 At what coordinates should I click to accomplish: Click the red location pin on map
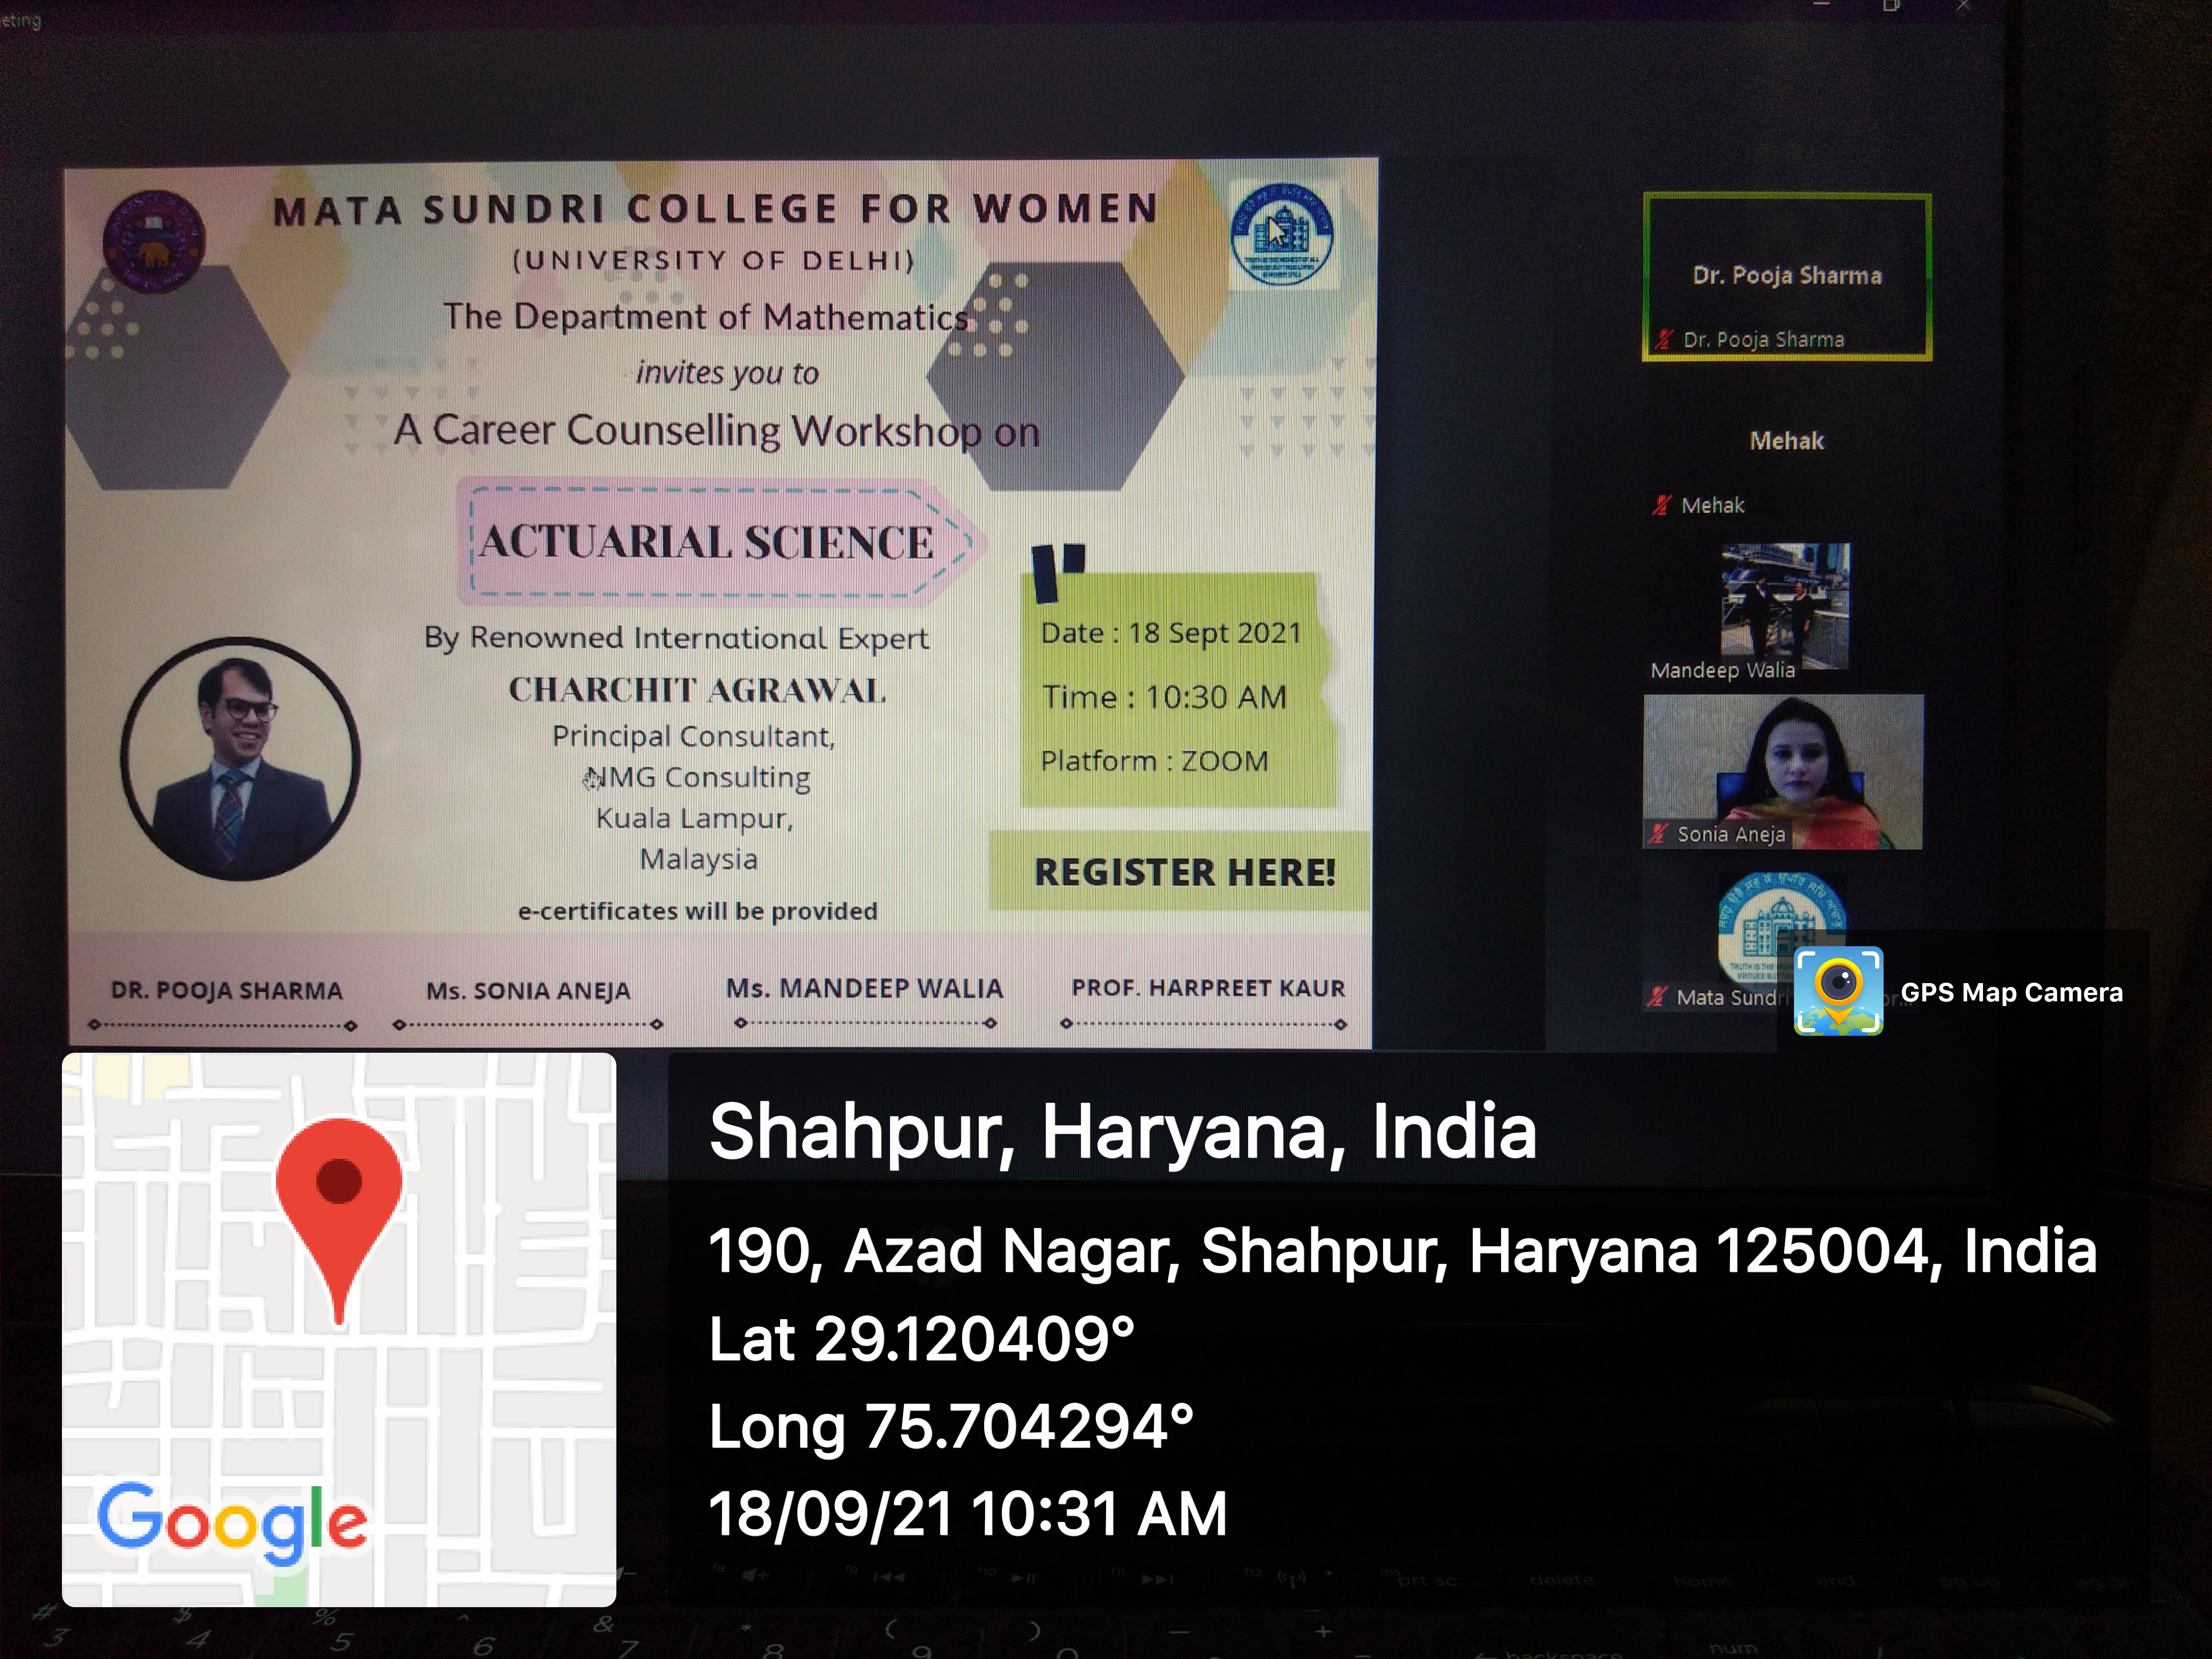(339, 1220)
